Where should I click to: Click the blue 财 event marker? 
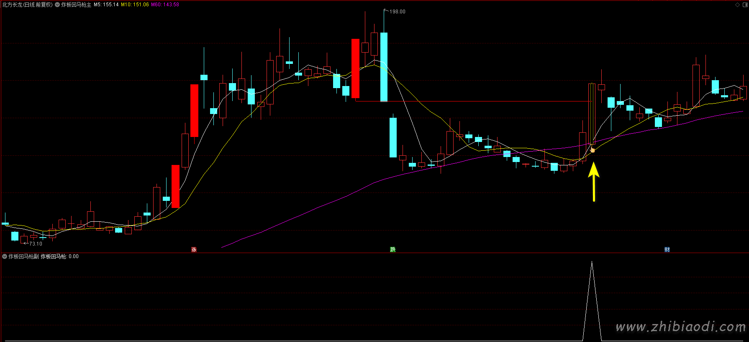coord(667,249)
